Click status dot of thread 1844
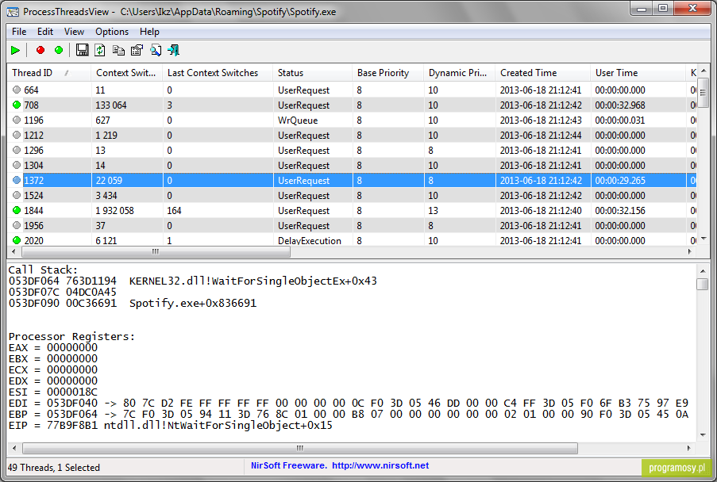The image size is (717, 482). (x=17, y=210)
